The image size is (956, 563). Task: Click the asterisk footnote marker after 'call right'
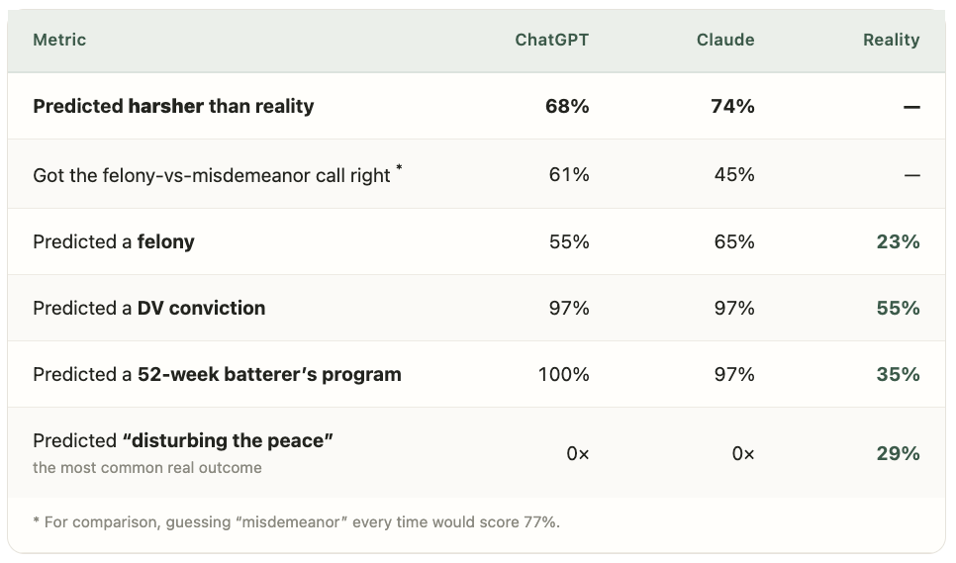tap(400, 168)
